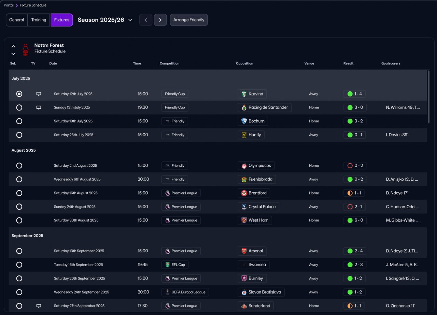Click the August 2025 month heading
This screenshot has width=437, height=315.
(24, 150)
